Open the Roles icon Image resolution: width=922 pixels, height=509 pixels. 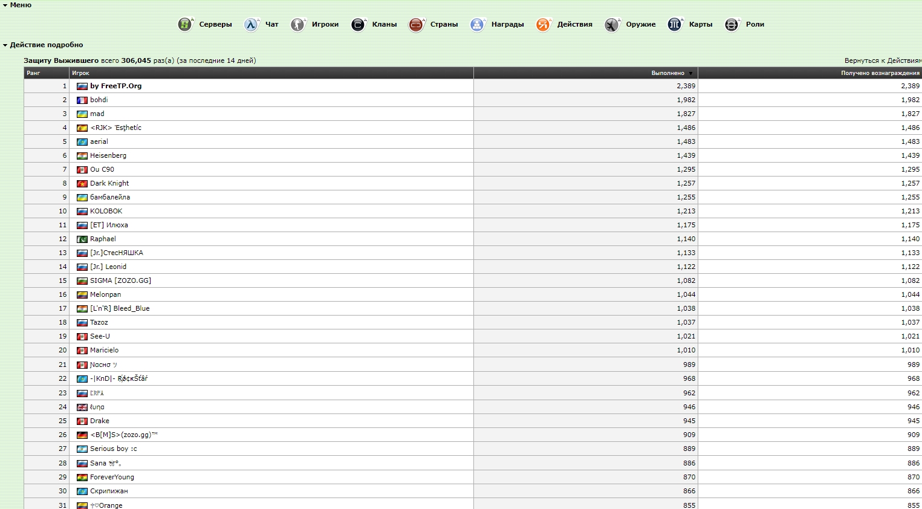732,25
